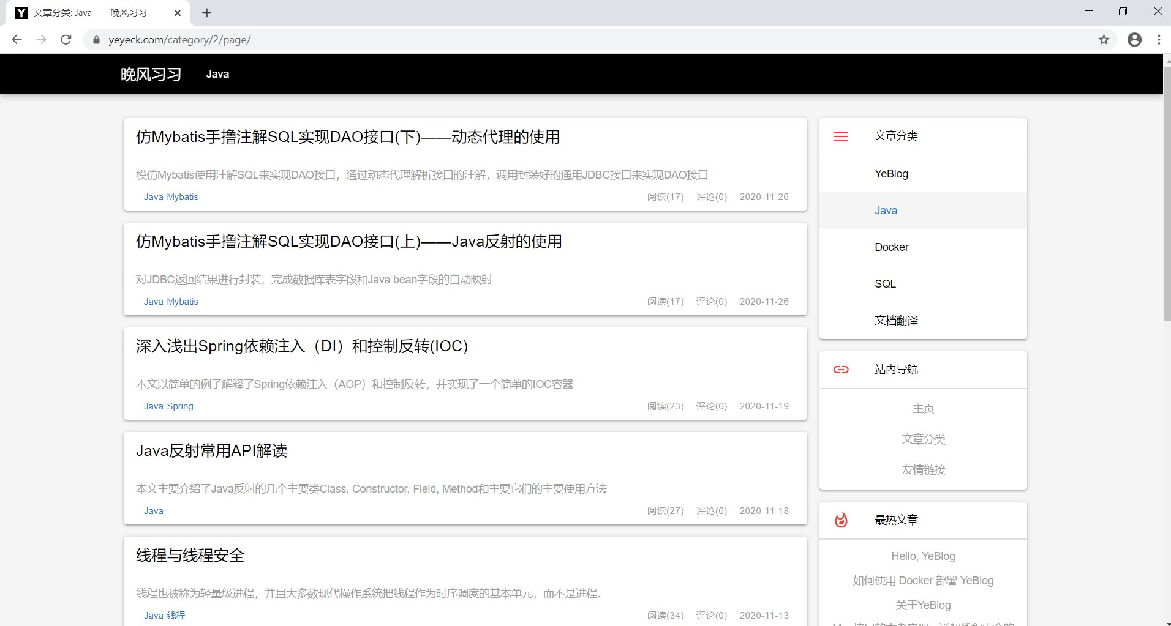Click Java tag under the DAO接口(下) article
Image resolution: width=1171 pixels, height=626 pixels.
[154, 197]
